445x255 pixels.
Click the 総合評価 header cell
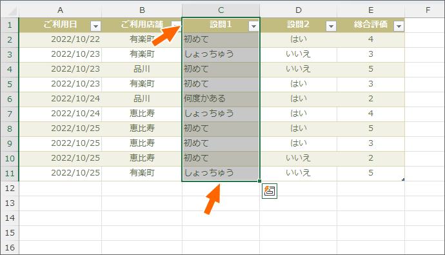tap(371, 25)
